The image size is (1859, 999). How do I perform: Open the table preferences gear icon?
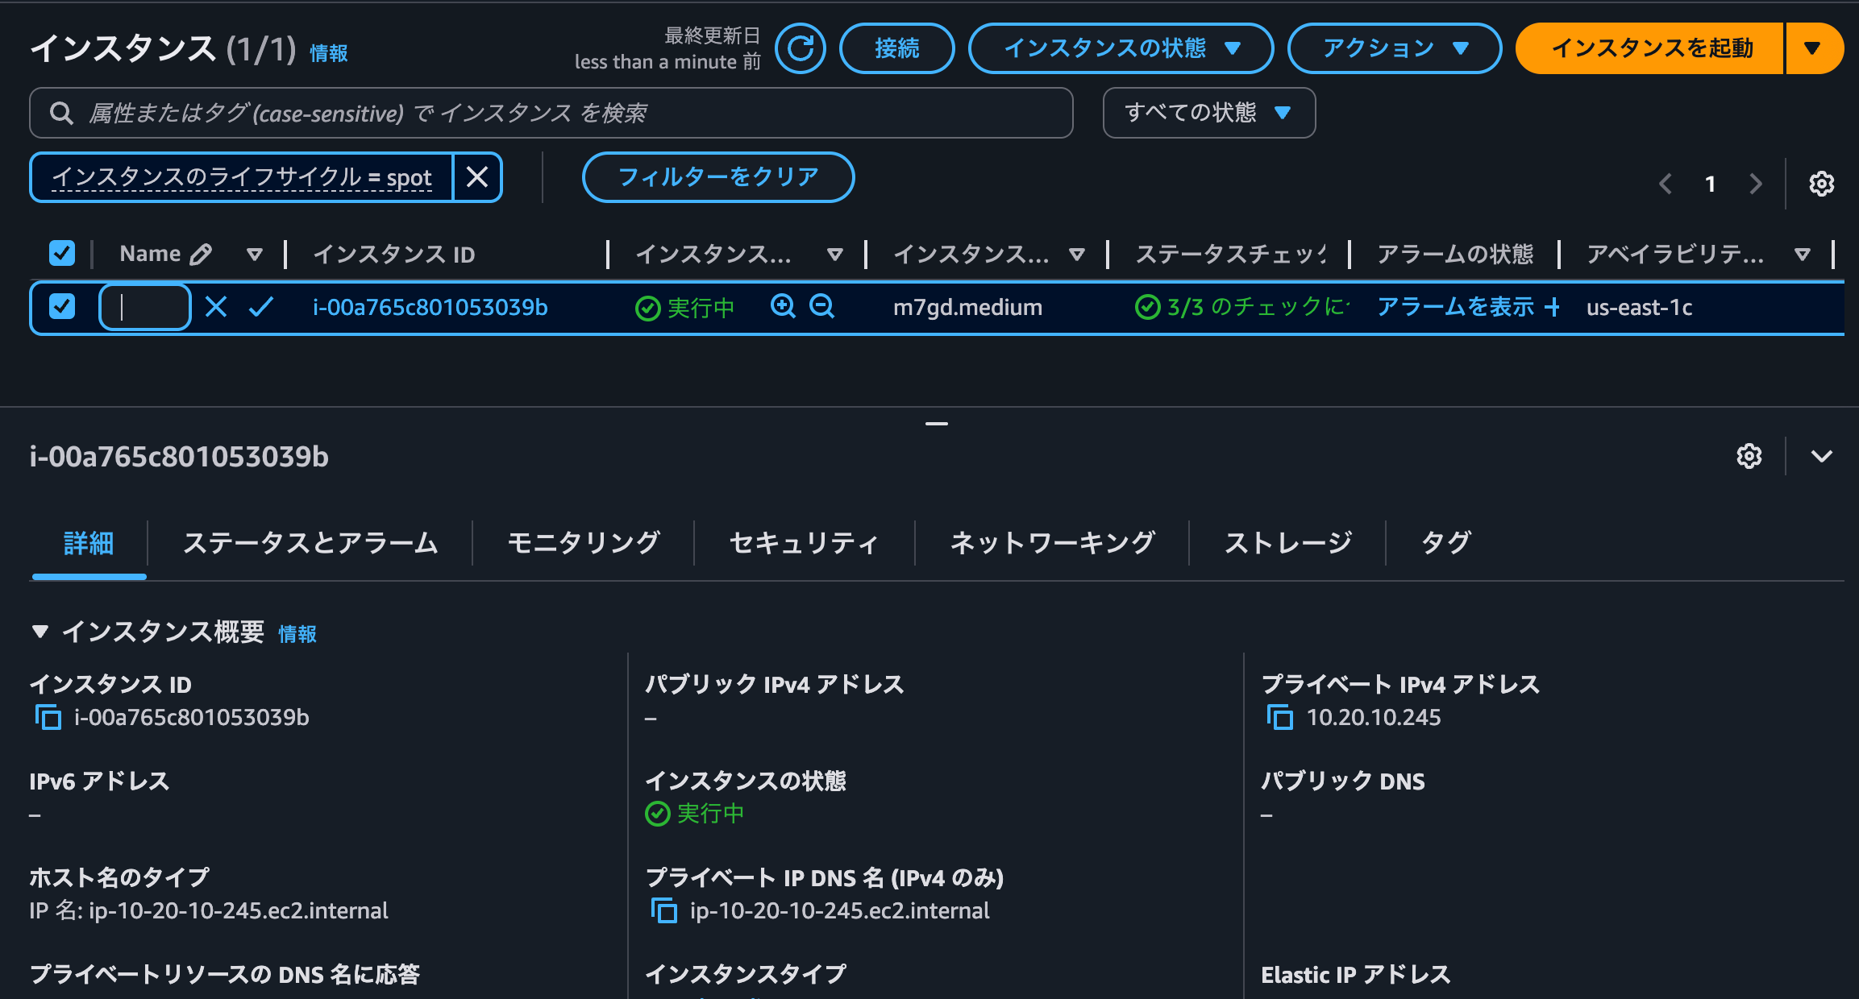(x=1820, y=184)
